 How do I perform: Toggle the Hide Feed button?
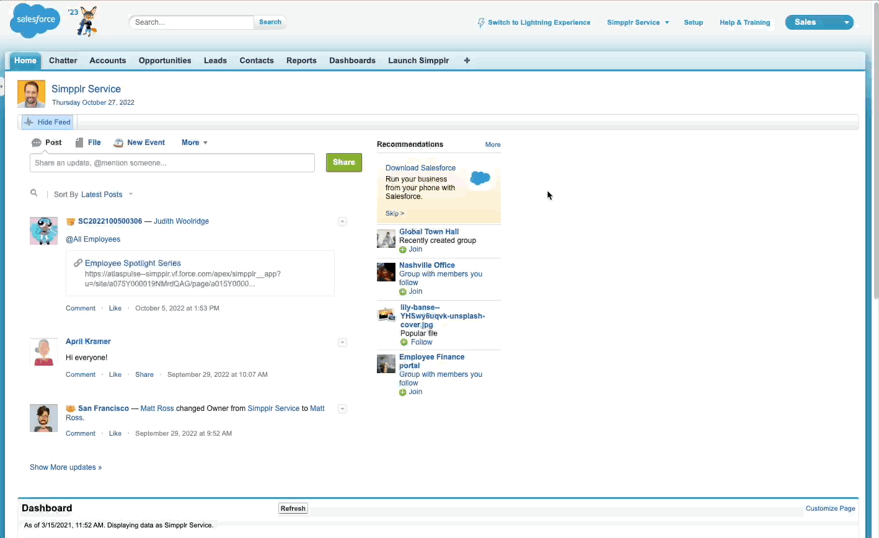(x=47, y=122)
